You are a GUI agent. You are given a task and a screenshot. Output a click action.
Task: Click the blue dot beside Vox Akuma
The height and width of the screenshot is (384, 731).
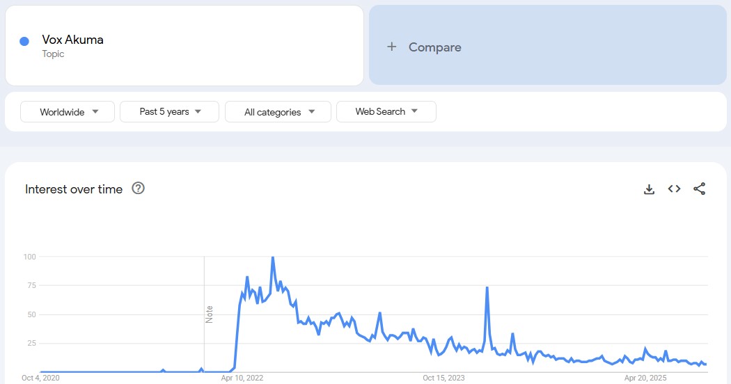click(24, 41)
